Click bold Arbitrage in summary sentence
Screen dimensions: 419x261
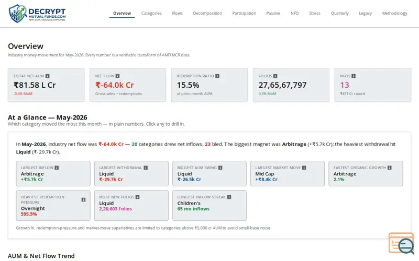point(294,144)
